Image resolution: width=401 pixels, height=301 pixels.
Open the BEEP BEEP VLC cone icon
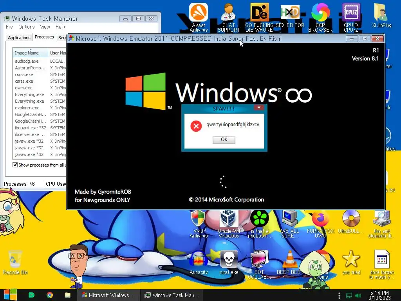pos(290,263)
